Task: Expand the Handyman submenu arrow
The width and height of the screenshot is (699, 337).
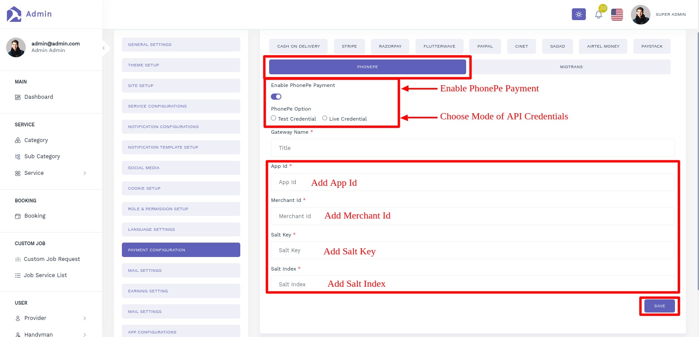Action: click(85, 334)
